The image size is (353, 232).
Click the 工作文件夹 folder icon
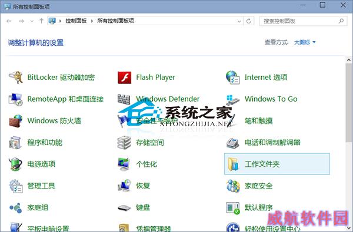click(x=233, y=164)
